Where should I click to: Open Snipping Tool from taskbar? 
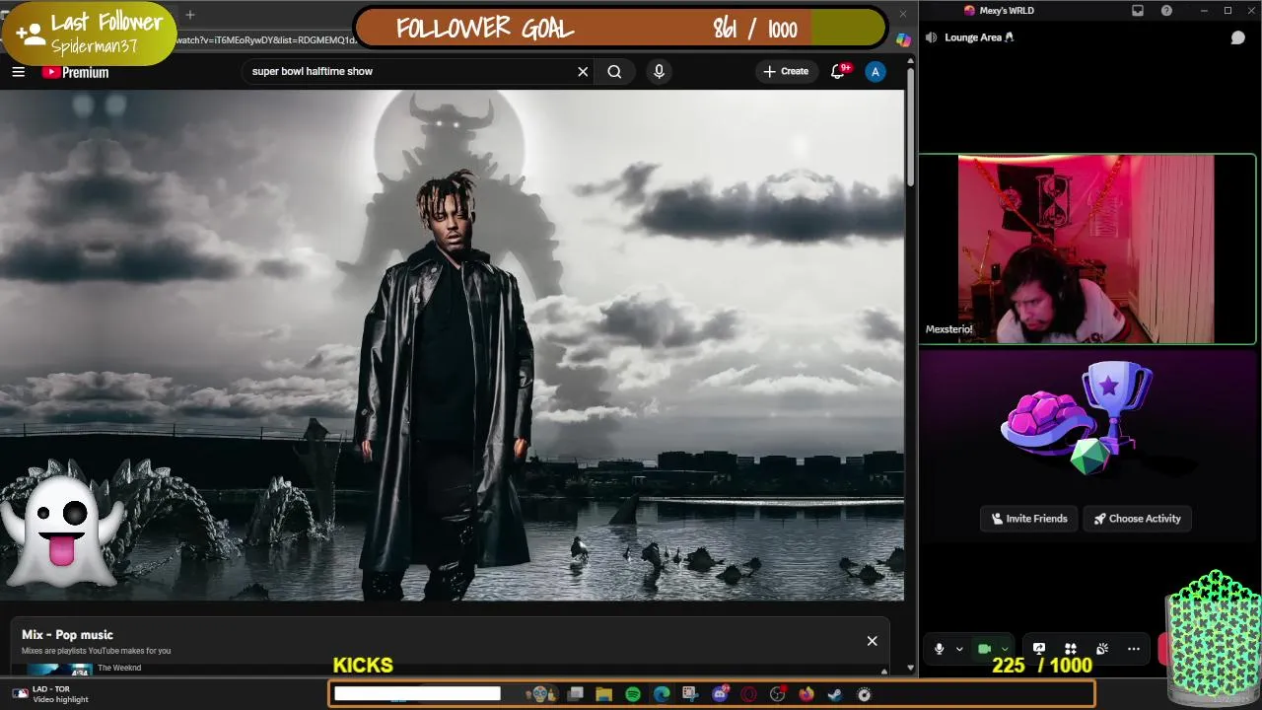tap(690, 694)
